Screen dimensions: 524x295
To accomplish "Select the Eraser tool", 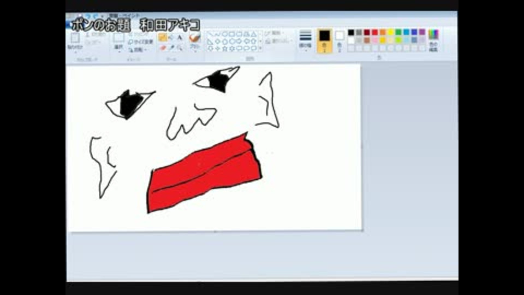I will (x=163, y=48).
